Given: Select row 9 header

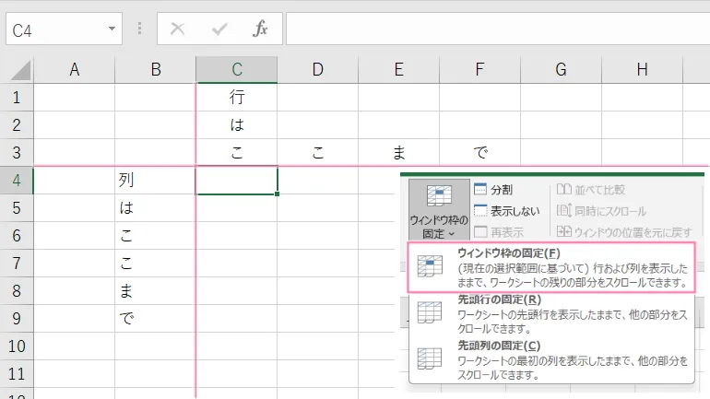Looking at the screenshot, I should pos(17,319).
